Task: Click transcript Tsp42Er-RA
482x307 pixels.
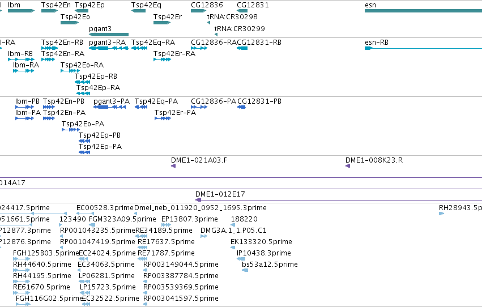Action: click(x=163, y=59)
